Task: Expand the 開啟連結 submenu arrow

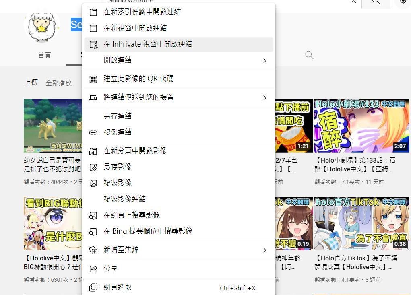Action: point(265,60)
